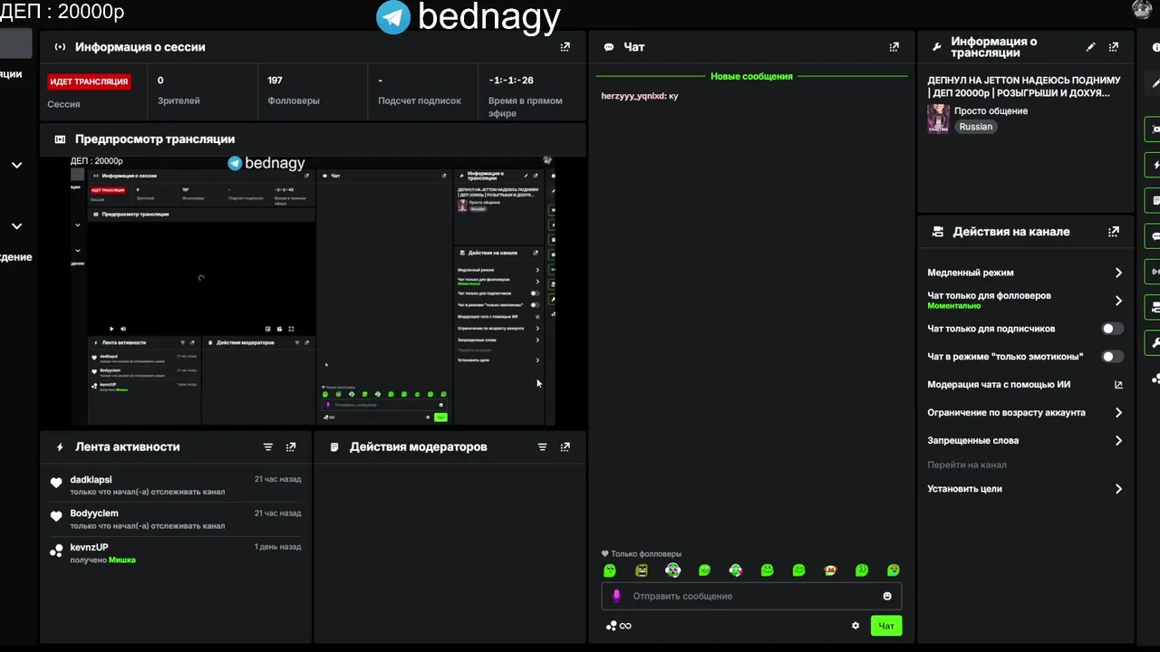Pop out the Лента активности panel

tap(291, 447)
